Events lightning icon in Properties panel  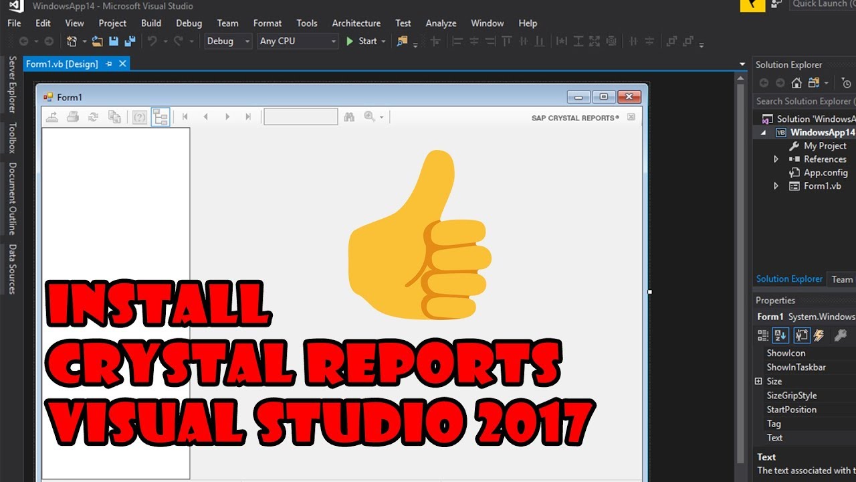point(819,335)
